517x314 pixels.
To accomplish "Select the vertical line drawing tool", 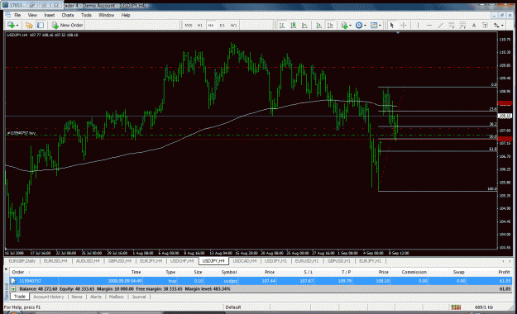I will tap(418, 26).
